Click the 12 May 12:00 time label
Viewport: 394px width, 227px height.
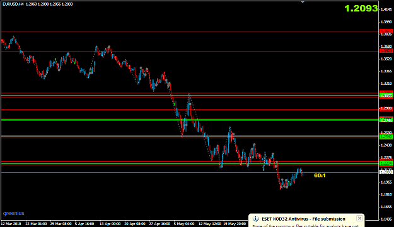209,224
